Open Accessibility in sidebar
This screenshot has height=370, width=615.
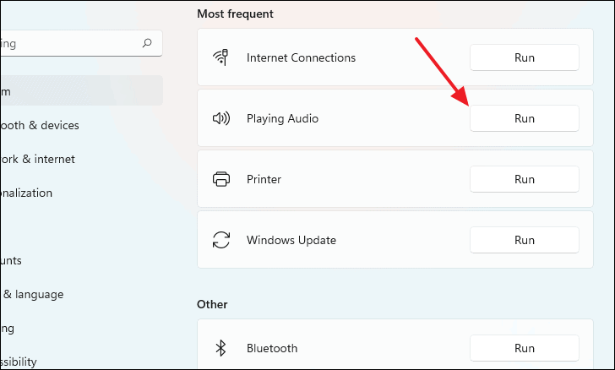coord(19,362)
